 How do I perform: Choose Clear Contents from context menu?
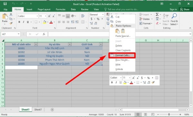click(x=122, y=50)
